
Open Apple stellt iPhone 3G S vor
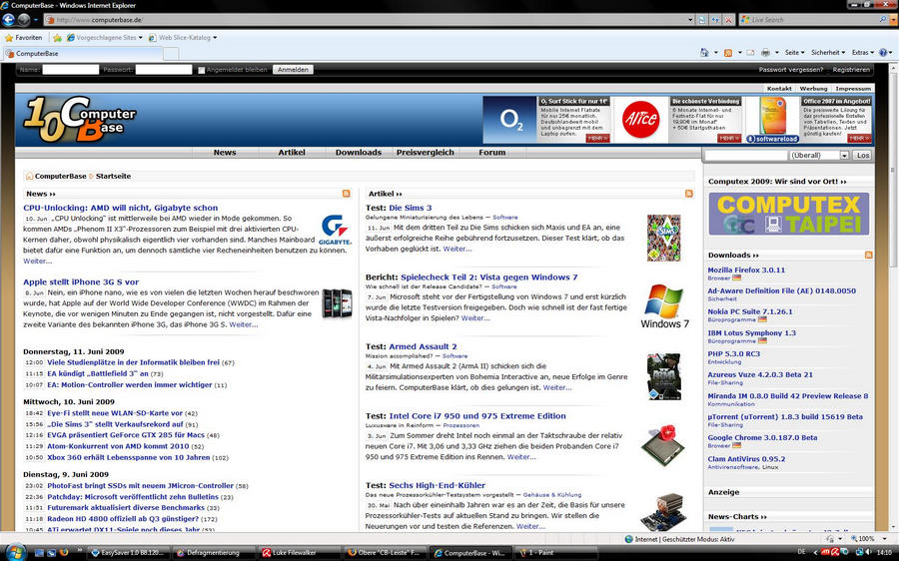click(x=81, y=281)
